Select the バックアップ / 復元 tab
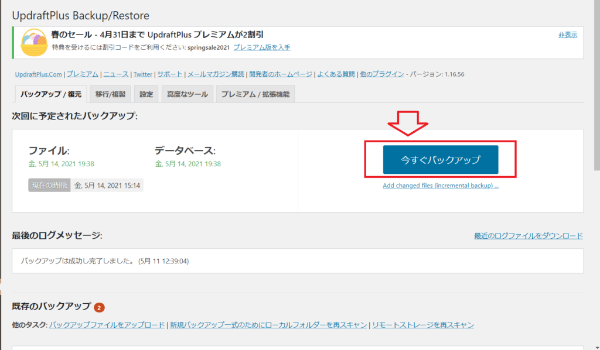 point(50,94)
